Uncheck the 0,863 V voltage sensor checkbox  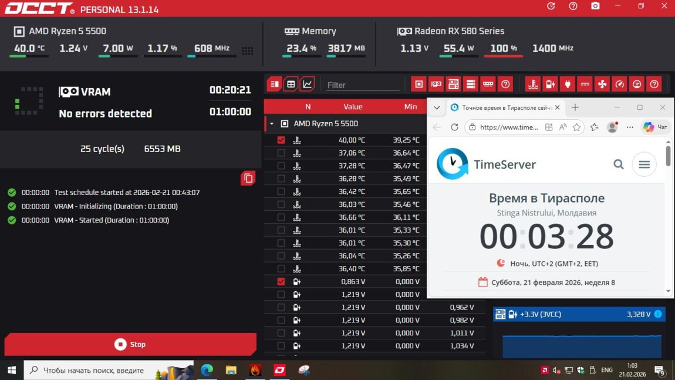tap(281, 281)
